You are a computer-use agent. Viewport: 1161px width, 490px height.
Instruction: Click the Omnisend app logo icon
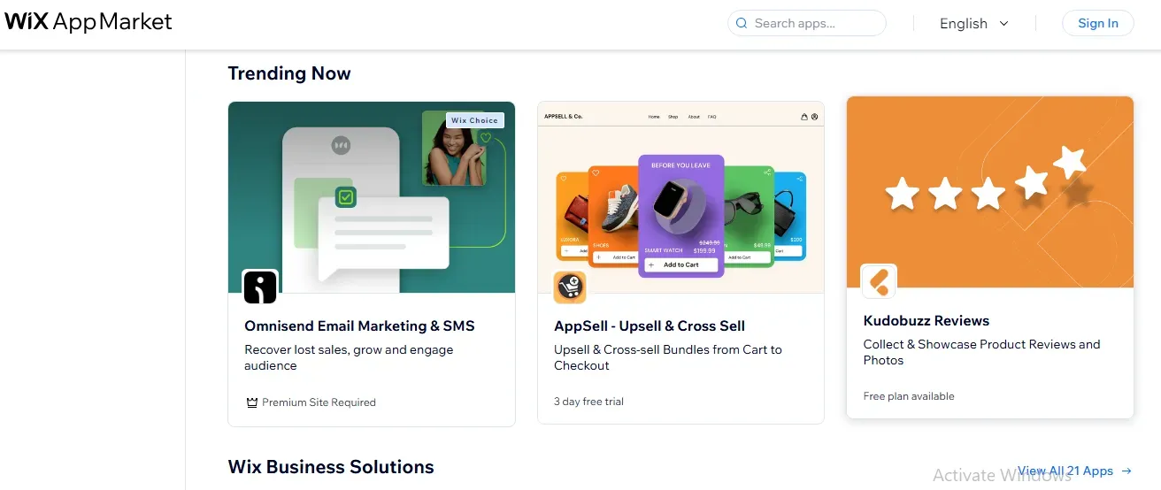[260, 287]
